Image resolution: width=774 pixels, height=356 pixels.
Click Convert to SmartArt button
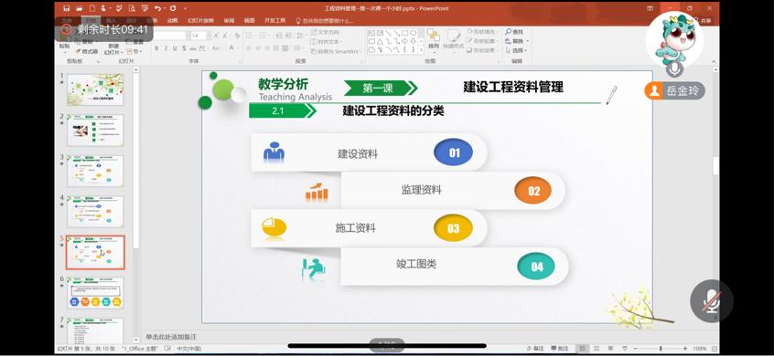336,51
